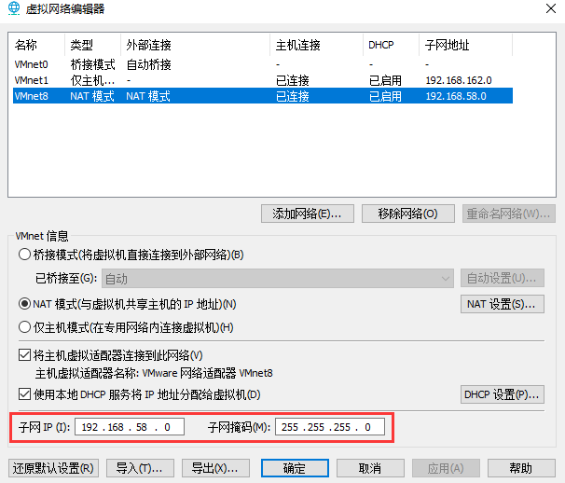Select the 仅主机模式 radio button
Viewport: 565px width, 483px height.
(x=24, y=327)
